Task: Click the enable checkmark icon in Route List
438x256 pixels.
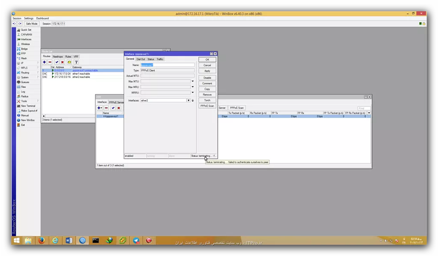Action: [x=57, y=62]
